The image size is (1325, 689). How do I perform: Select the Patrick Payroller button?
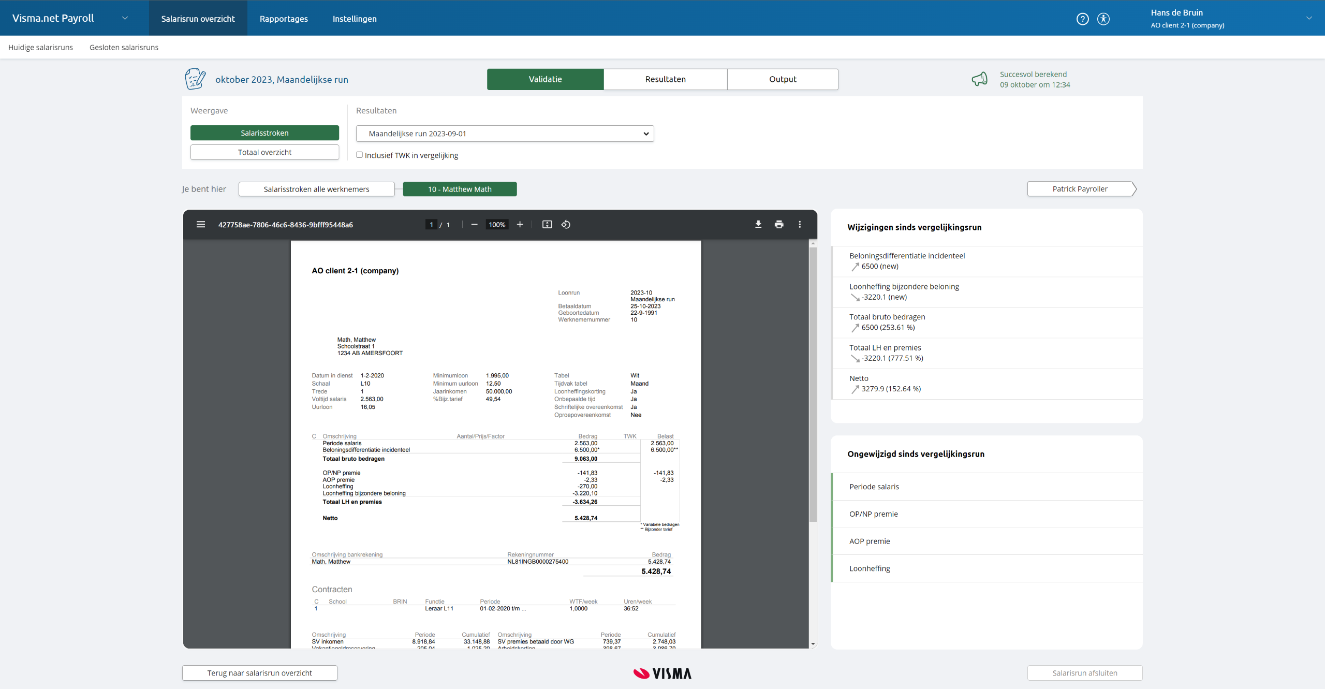[1080, 189]
